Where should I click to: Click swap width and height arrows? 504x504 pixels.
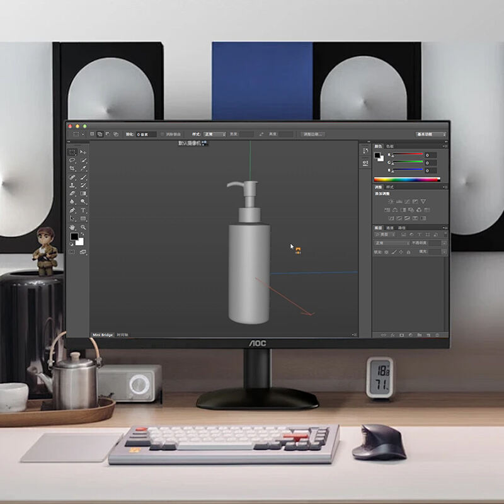(x=261, y=134)
